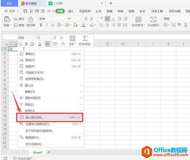The height and width of the screenshot is (160, 190).
Task: Toggle Italic in the ribbon
Action: tap(47, 25)
